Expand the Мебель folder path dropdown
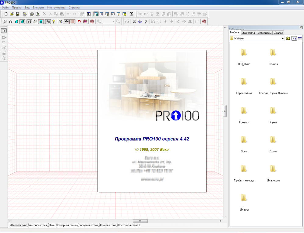 pos(282,39)
